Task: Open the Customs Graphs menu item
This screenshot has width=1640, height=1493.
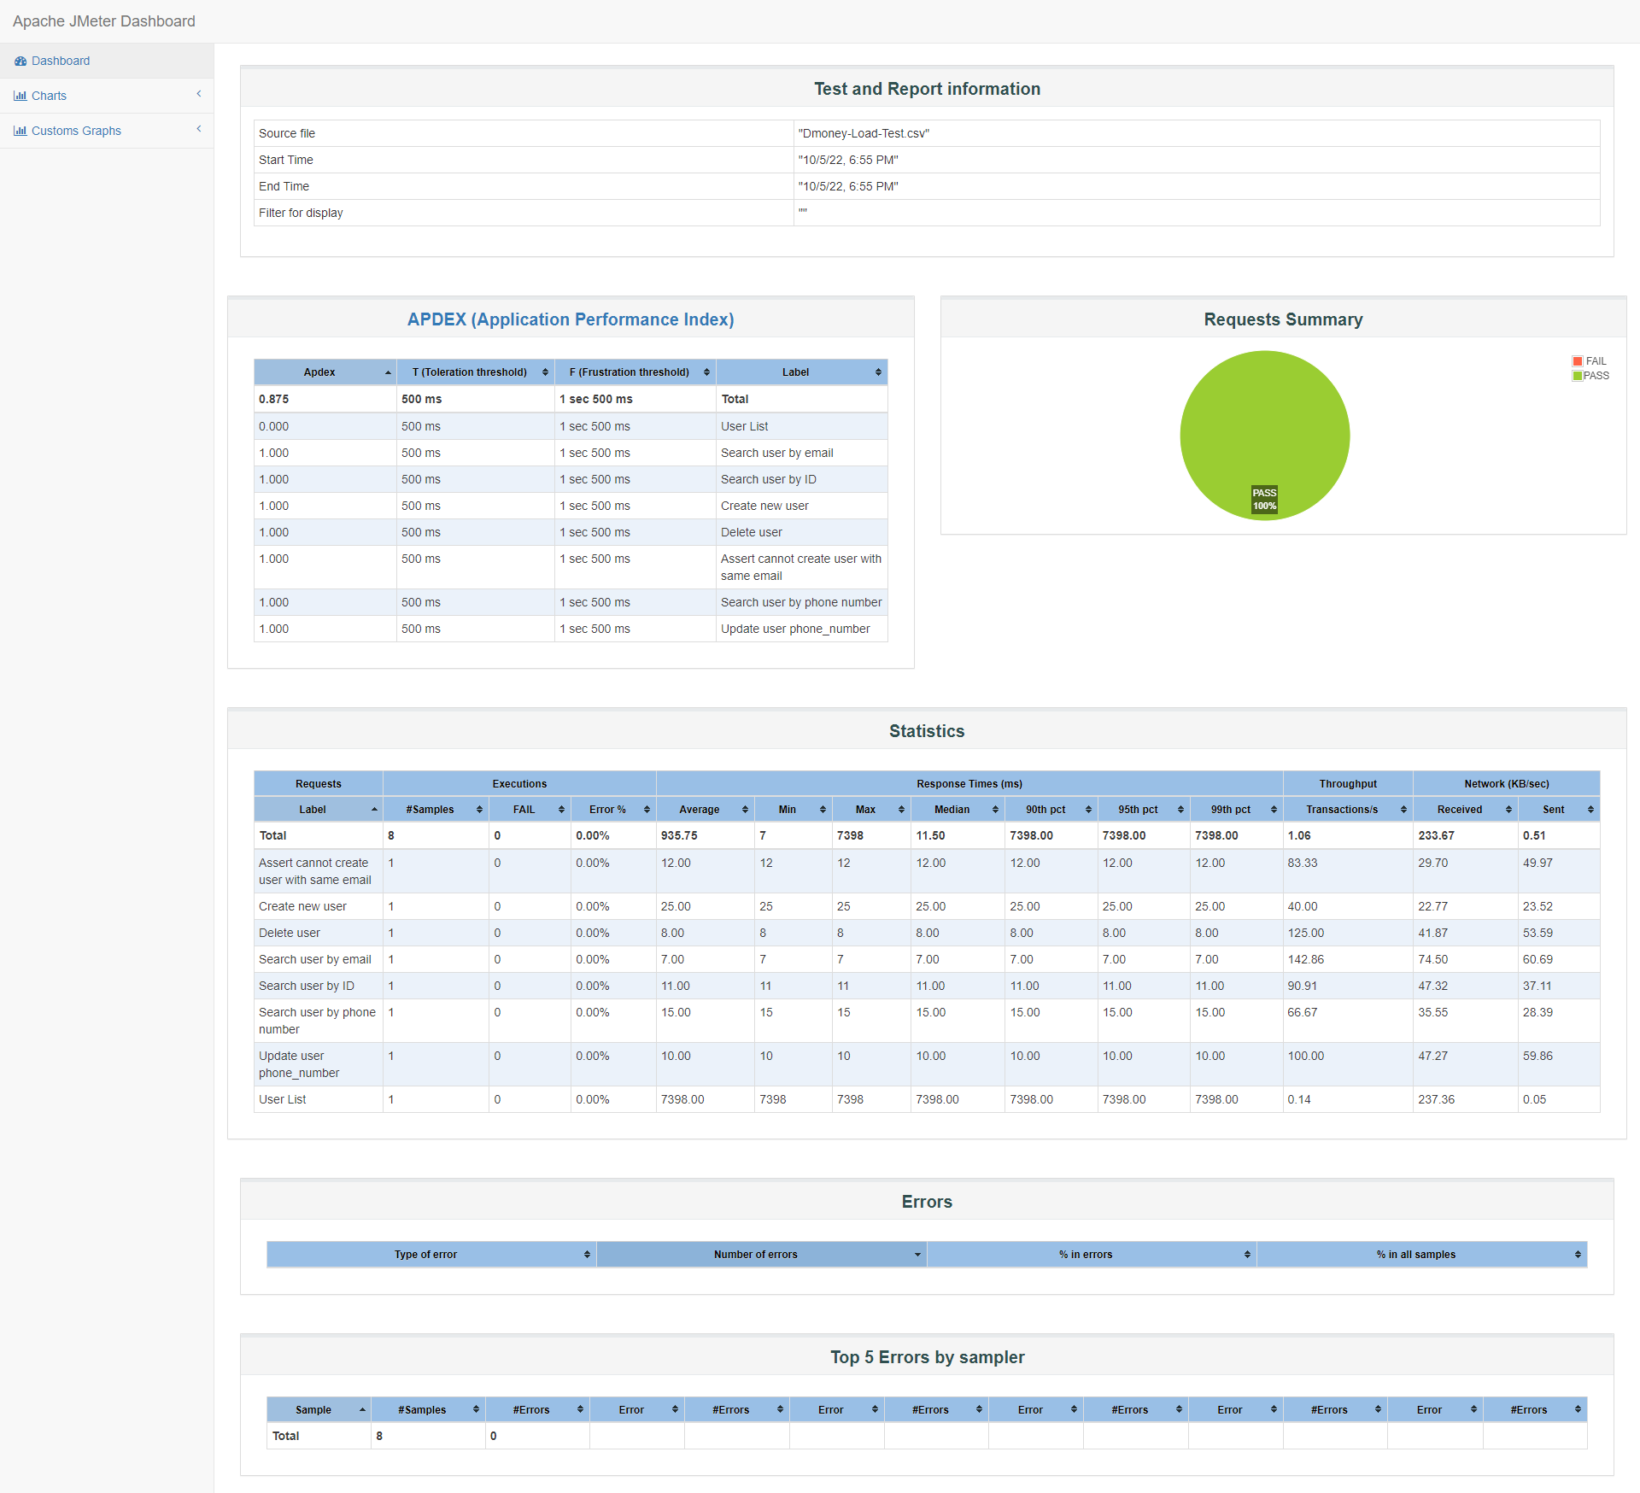Action: pyautogui.click(x=76, y=131)
